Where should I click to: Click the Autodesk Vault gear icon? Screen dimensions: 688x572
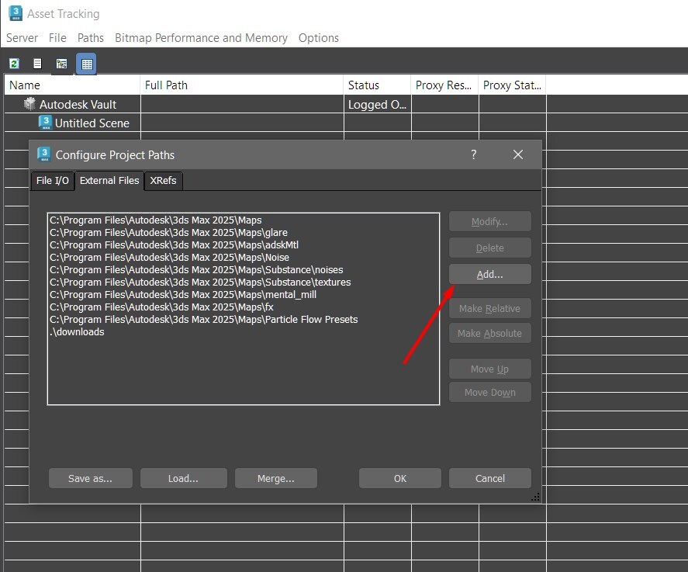29,104
